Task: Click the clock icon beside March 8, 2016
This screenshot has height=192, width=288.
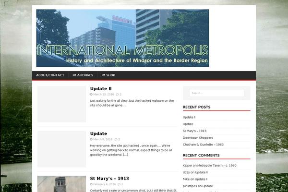Action: (x=91, y=139)
